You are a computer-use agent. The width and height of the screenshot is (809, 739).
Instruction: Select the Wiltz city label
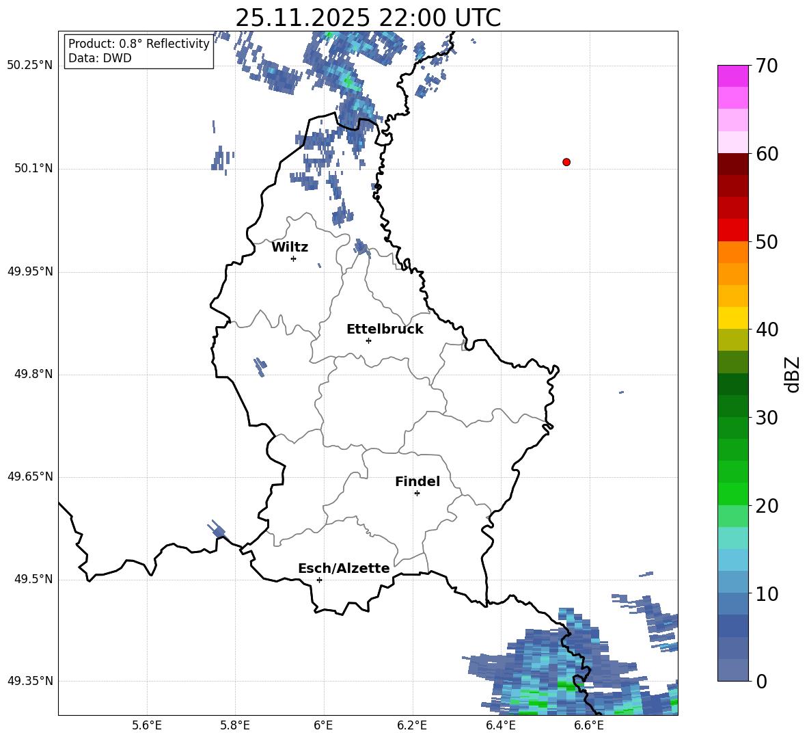(290, 247)
